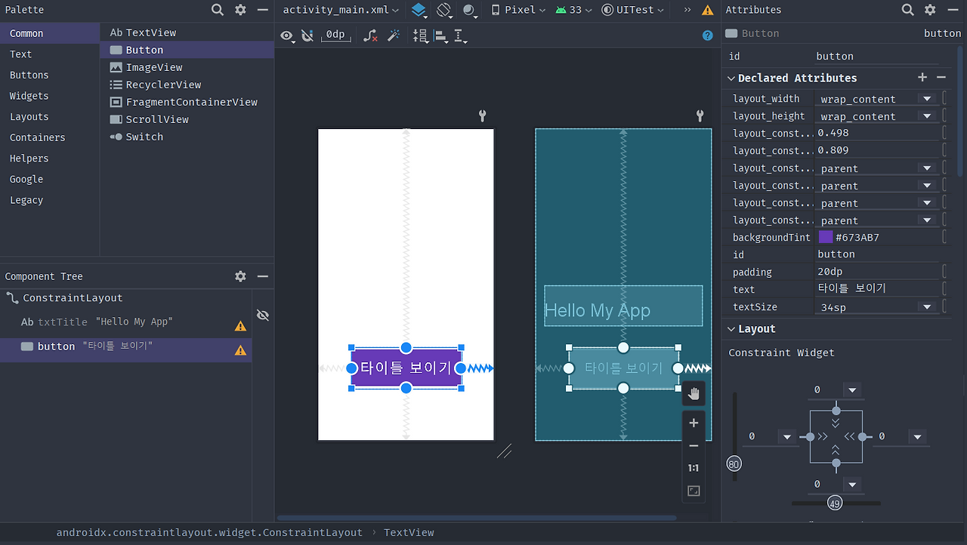Click the vertical bias slider knob 80
This screenshot has height=545, width=967.
(x=734, y=464)
